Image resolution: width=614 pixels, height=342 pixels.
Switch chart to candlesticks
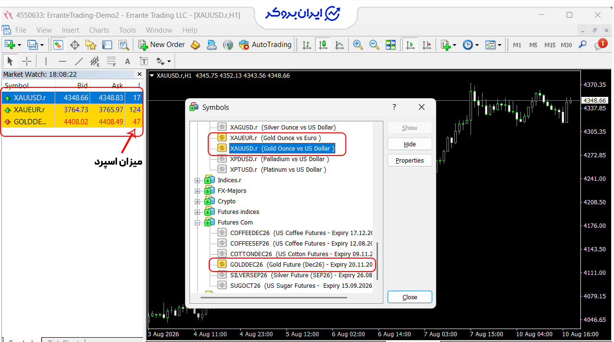[323, 45]
